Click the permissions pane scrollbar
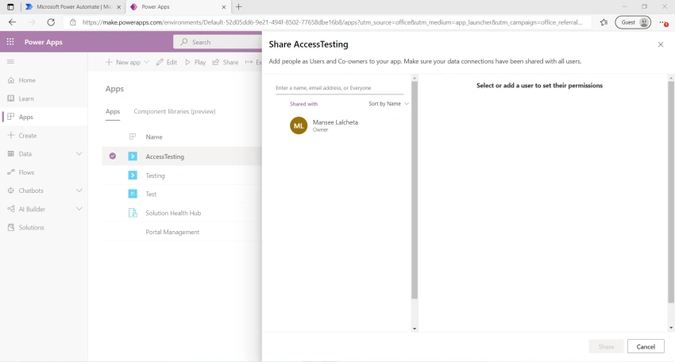This screenshot has width=675, height=362. click(671, 191)
